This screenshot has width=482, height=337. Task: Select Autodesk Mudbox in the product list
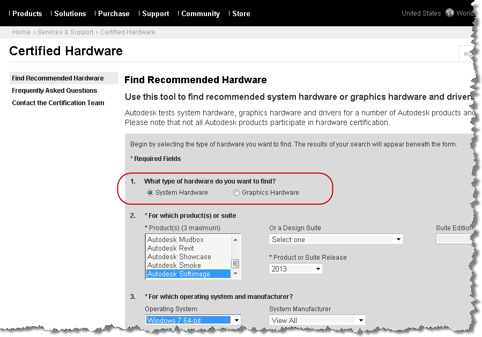click(175, 240)
